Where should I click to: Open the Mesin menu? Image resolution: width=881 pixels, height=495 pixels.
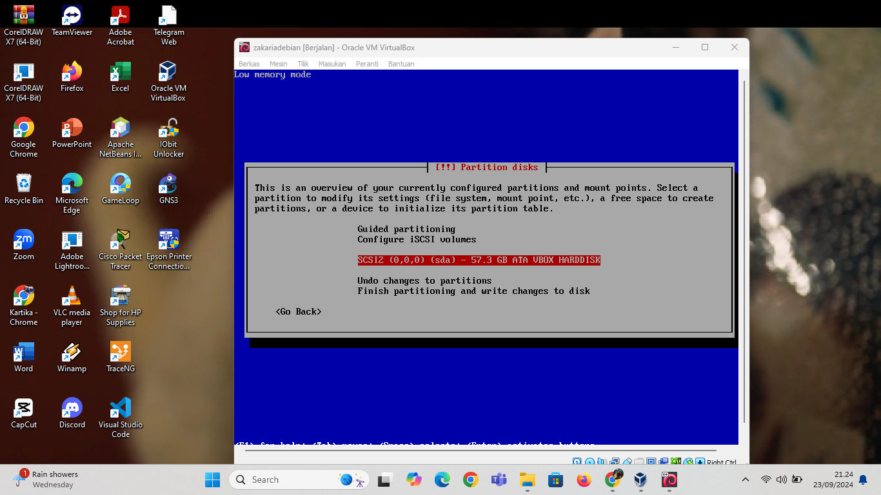click(279, 64)
